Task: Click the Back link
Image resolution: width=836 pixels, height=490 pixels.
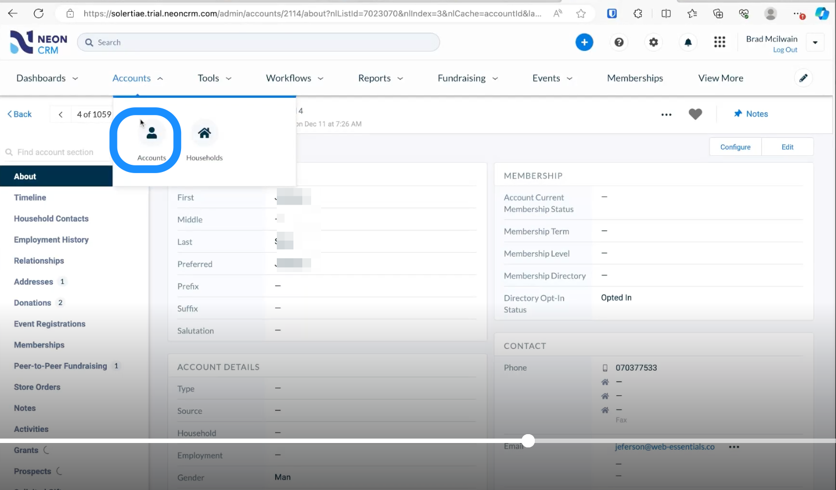Action: [x=19, y=114]
